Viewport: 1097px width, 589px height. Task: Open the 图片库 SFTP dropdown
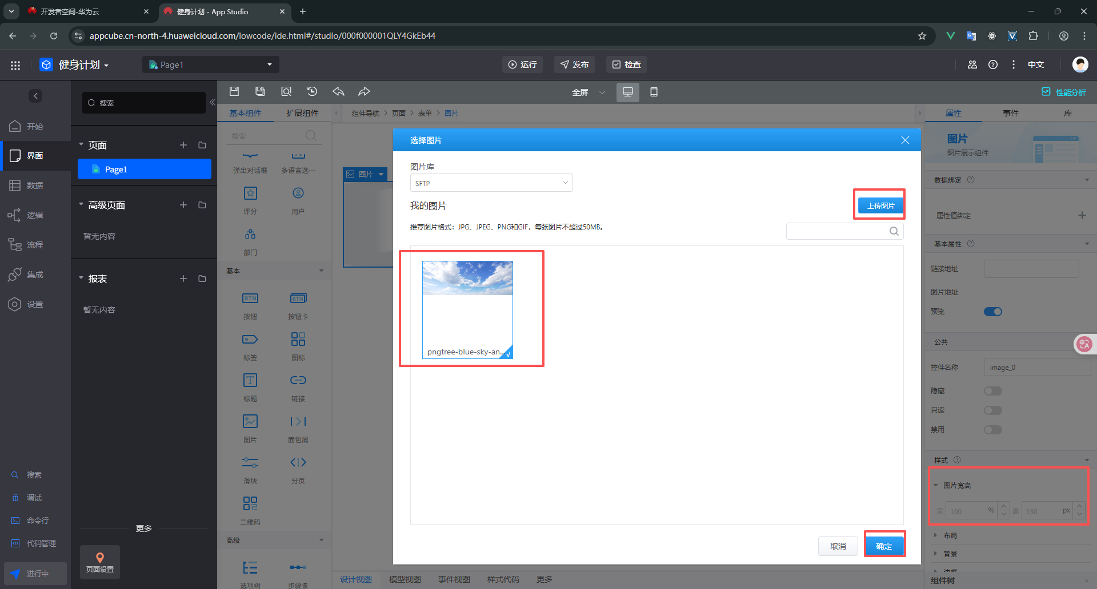[491, 183]
